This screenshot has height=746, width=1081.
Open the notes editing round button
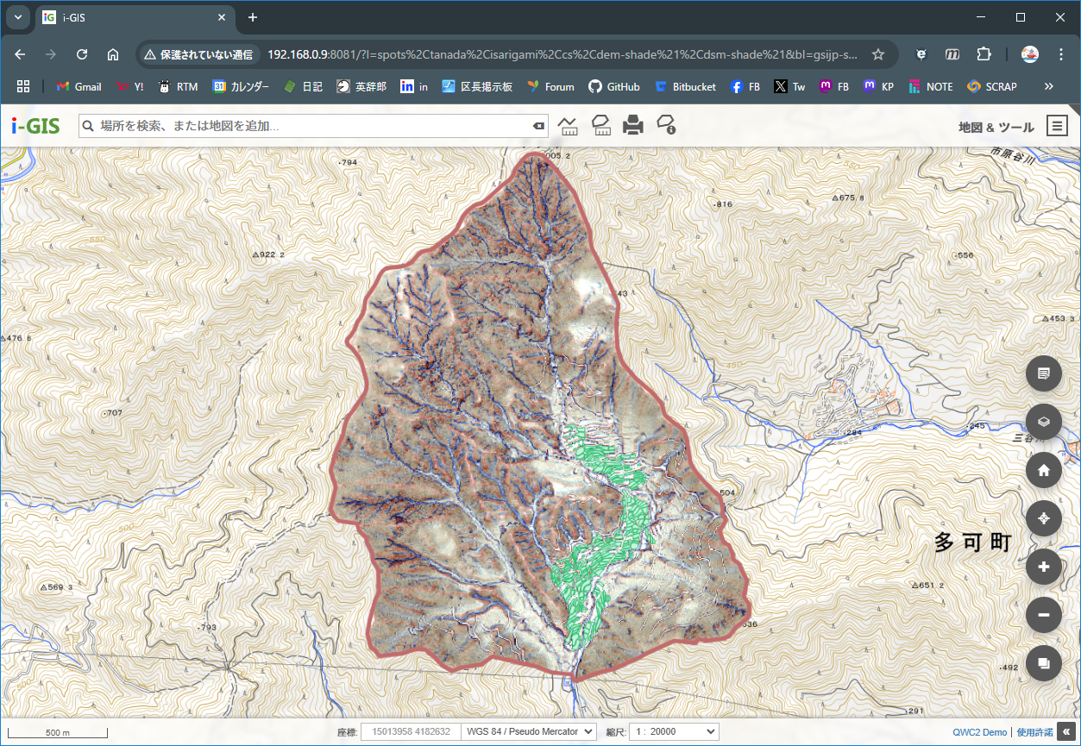pos(1044,373)
